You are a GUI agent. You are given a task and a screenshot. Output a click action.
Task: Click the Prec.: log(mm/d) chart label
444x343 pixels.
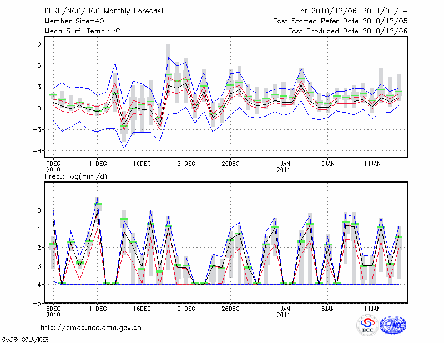tap(76, 176)
